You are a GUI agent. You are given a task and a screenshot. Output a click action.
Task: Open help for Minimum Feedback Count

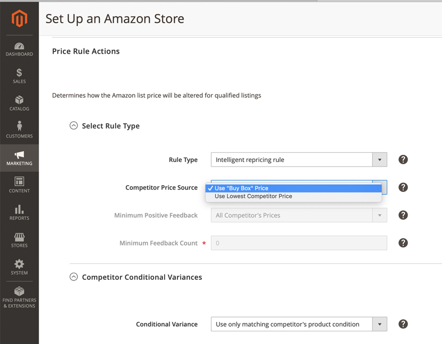[x=403, y=243]
